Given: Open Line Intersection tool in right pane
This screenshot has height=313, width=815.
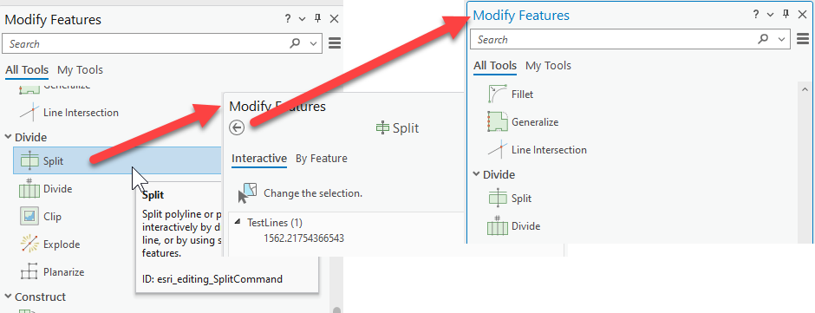Looking at the screenshot, I should point(537,150).
